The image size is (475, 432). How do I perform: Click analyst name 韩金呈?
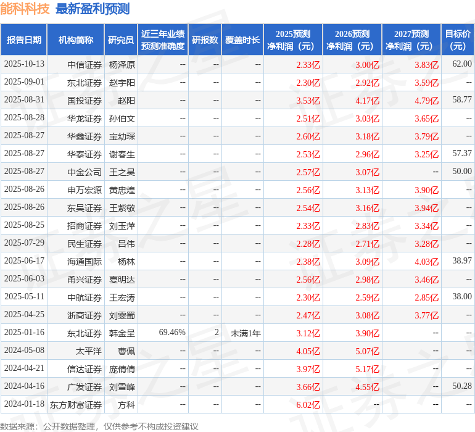point(122,333)
